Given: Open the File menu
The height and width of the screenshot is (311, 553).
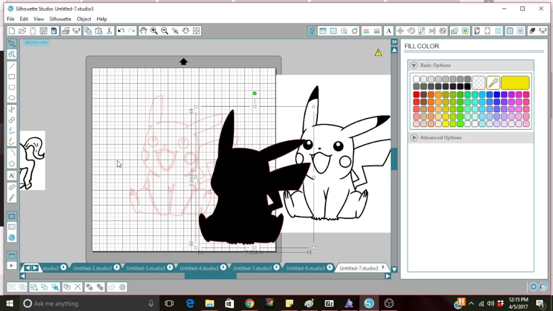Looking at the screenshot, I should [10, 19].
